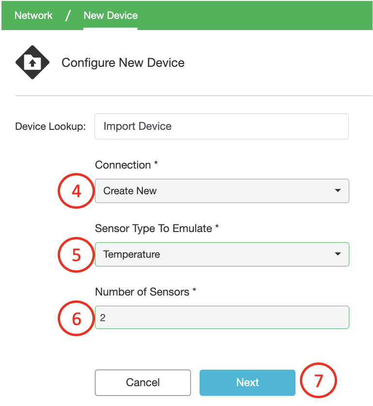Click into the Number of Sensors field
This screenshot has width=373, height=406.
coord(221,318)
